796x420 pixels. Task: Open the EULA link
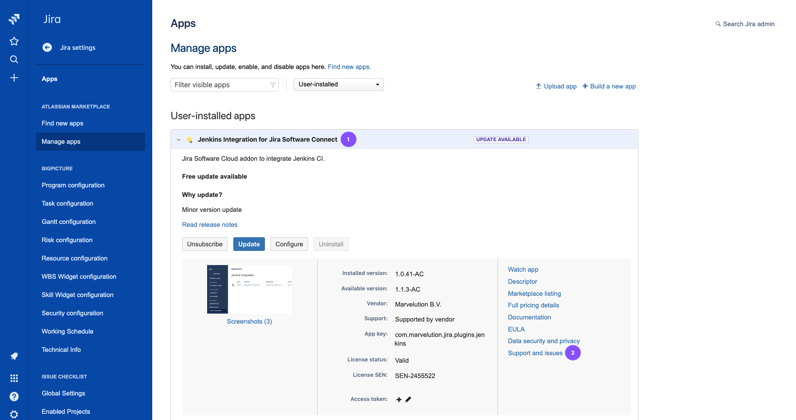point(516,329)
